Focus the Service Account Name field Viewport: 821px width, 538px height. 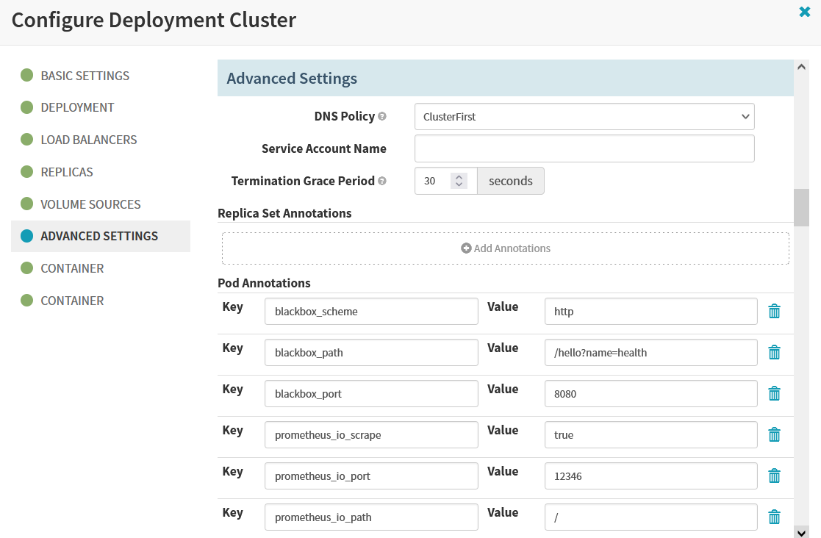pyautogui.click(x=584, y=148)
